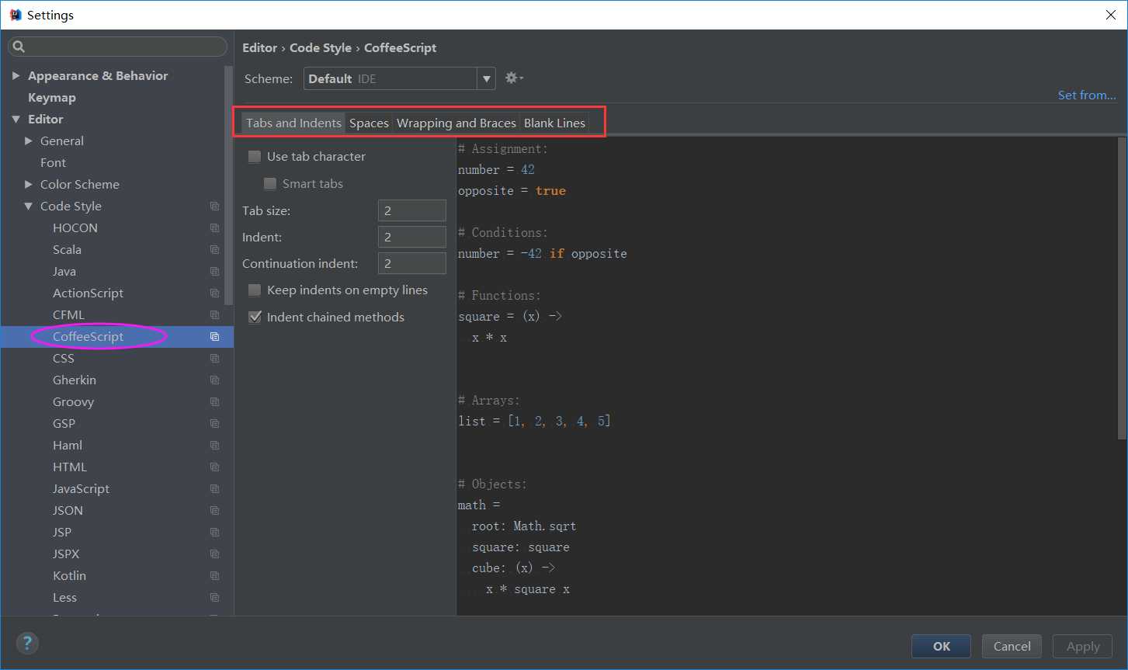Screen dimensions: 1128x670
Task: Click the settings search field
Action: pos(117,47)
